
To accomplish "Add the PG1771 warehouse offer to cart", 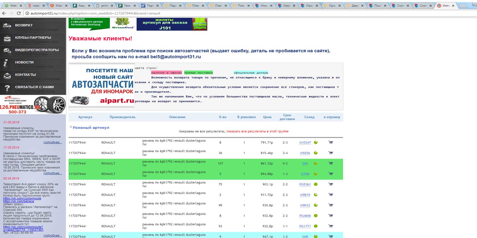I will (331, 226).
